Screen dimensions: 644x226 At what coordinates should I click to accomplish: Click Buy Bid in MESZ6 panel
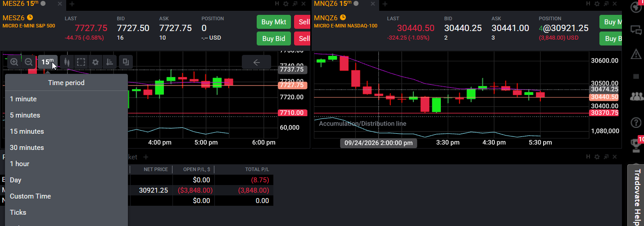[274, 38]
